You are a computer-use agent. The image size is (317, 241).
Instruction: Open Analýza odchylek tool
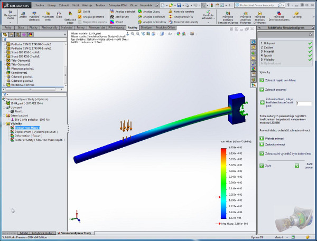[123, 12]
